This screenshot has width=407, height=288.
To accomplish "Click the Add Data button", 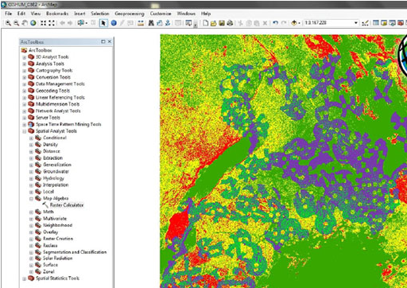I will pos(294,23).
